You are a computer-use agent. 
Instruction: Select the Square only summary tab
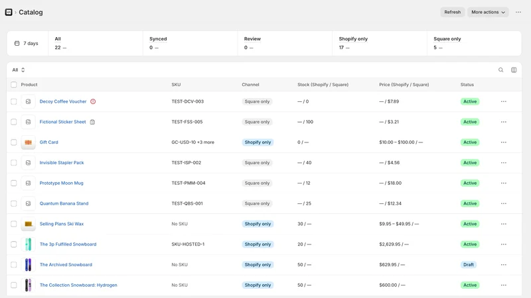pyautogui.click(x=474, y=43)
